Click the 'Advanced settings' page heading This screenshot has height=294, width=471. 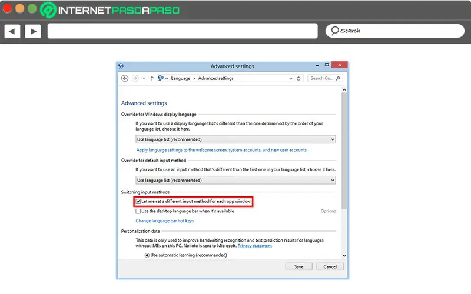click(x=144, y=103)
